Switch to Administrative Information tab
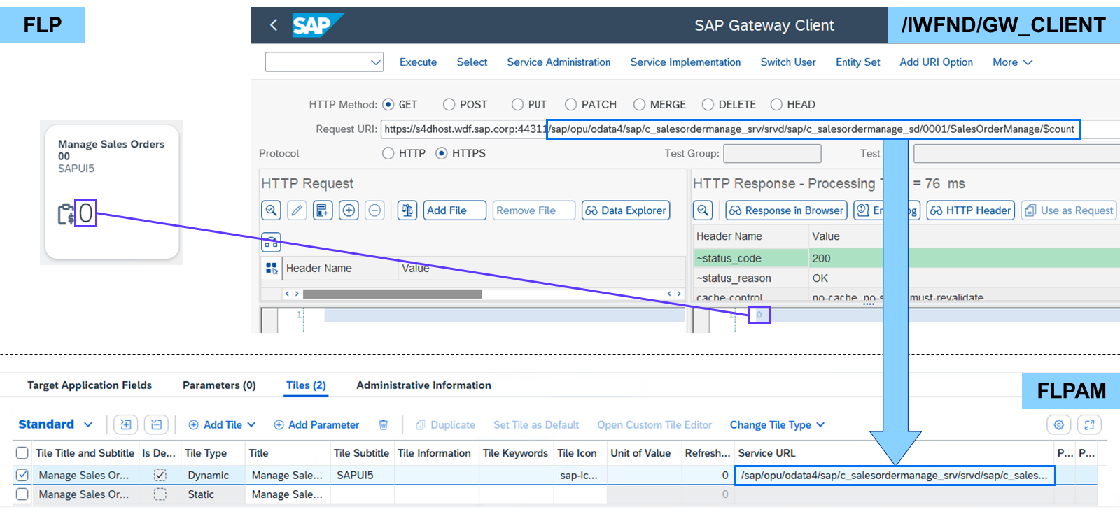 tap(423, 385)
